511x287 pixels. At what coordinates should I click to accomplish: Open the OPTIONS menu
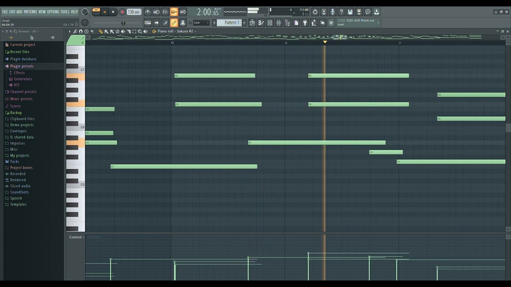click(53, 12)
